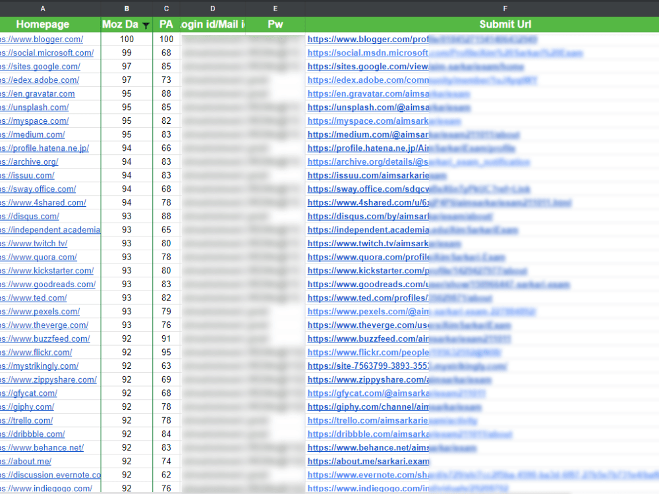The width and height of the screenshot is (659, 494).
Task: Open the unsplash.com/@aimsa submit URL
Action: click(x=389, y=107)
